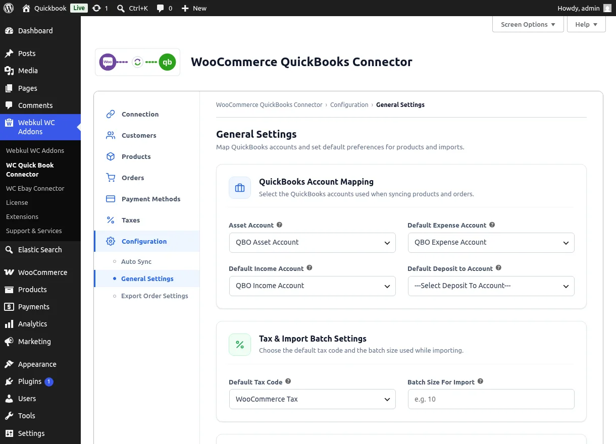Click the Marketing megaphone icon
Screen dimensions: 616x444
point(9,342)
